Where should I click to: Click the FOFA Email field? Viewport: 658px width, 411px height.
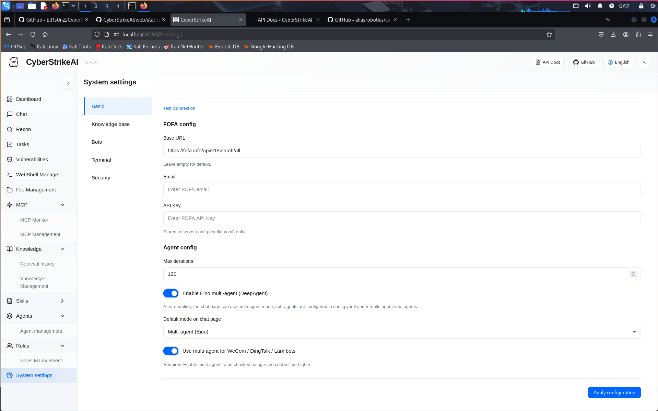(402, 189)
